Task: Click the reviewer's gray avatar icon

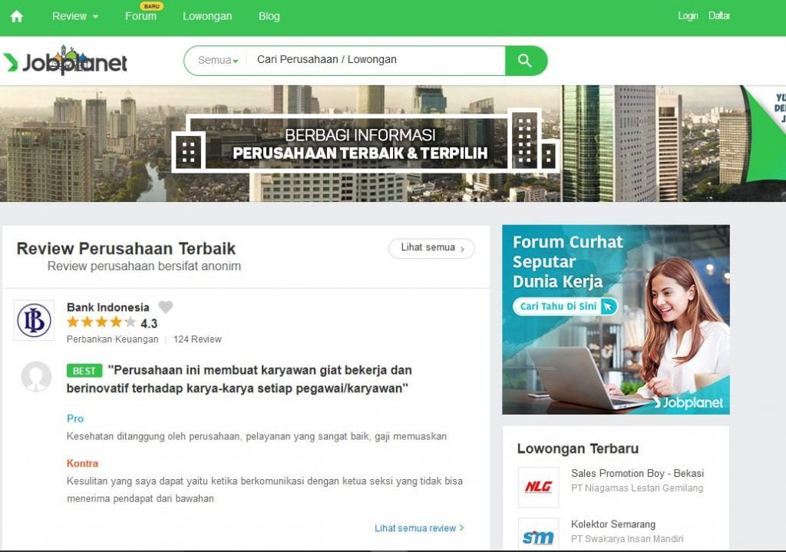Action: [36, 376]
